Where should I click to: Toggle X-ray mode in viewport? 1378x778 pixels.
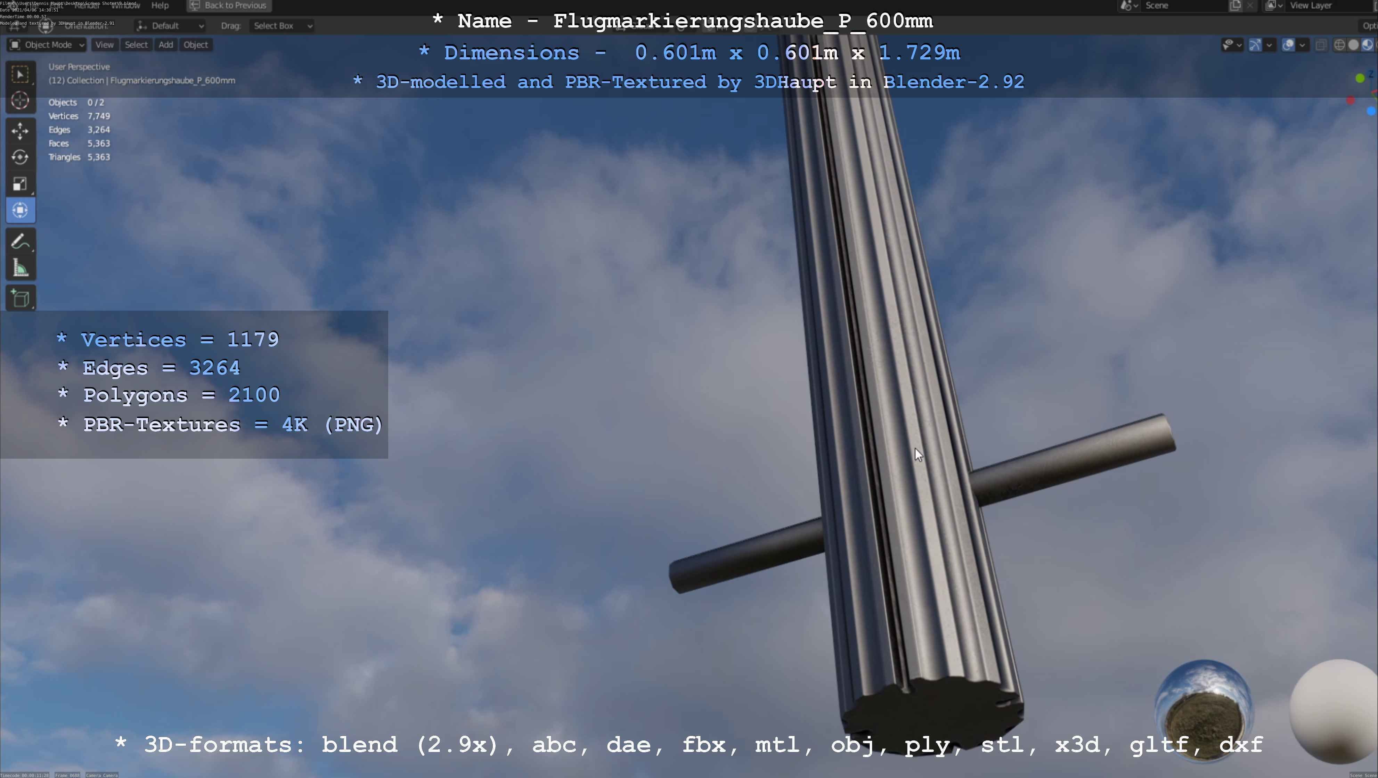point(1321,45)
